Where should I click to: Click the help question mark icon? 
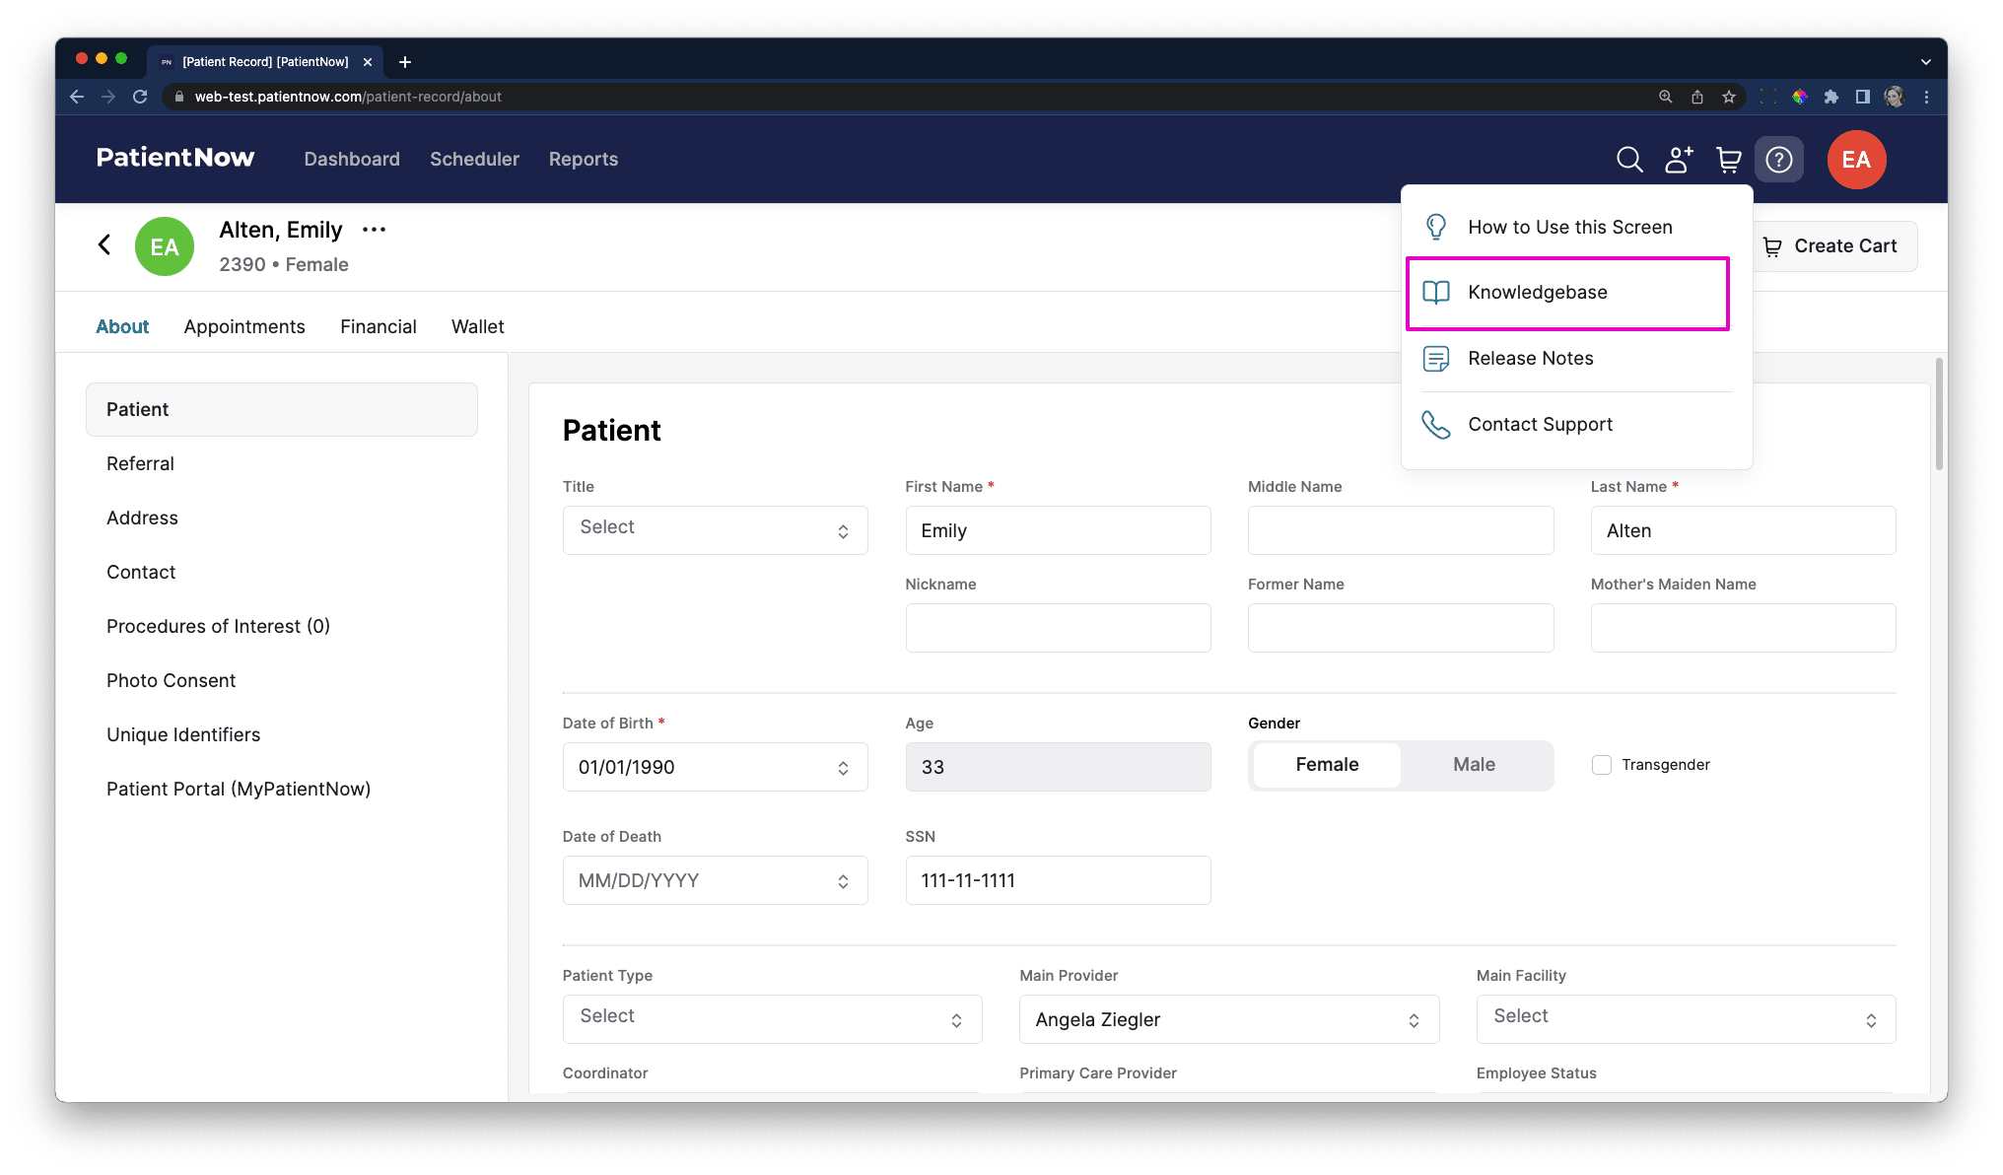click(1779, 159)
